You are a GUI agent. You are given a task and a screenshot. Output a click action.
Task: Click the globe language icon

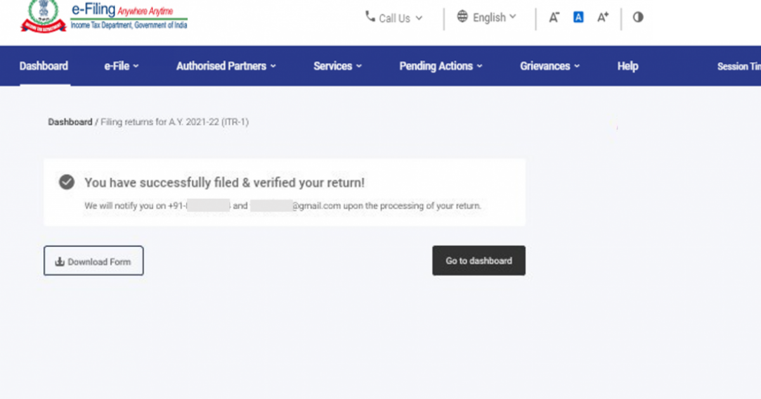(x=462, y=16)
